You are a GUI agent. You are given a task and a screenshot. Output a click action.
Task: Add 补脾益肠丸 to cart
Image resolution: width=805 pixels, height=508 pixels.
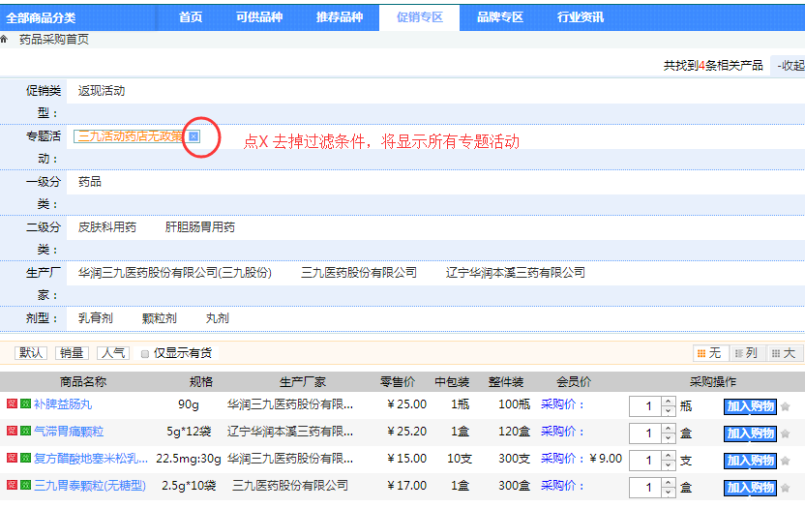(750, 406)
